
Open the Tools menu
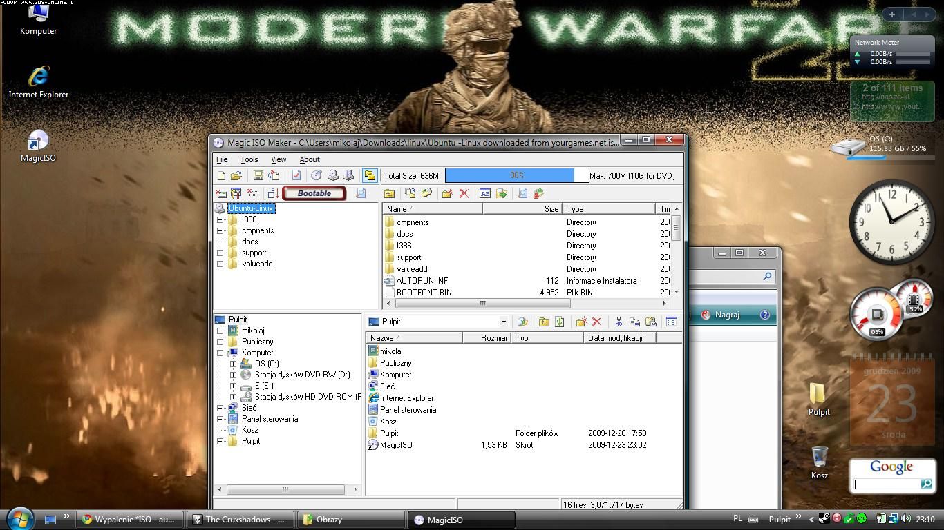249,159
